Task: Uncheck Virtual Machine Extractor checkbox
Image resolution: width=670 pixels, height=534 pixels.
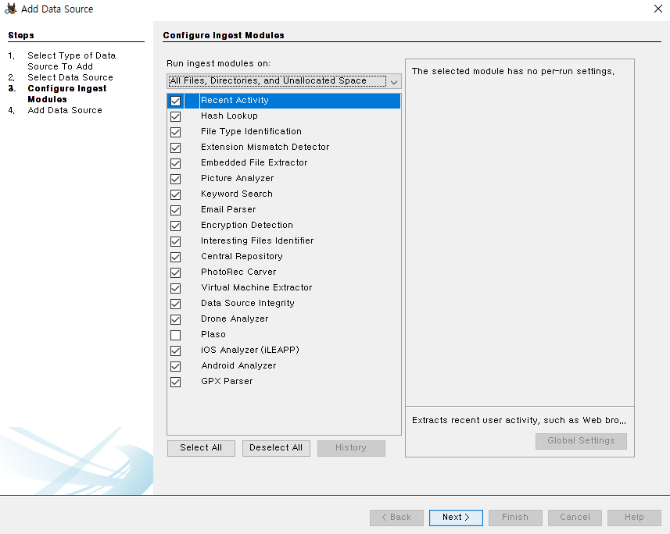Action: click(176, 288)
